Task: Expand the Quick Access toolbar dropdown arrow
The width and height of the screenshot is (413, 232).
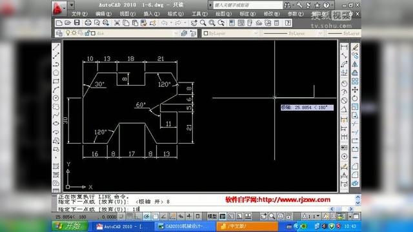Action: point(72,5)
